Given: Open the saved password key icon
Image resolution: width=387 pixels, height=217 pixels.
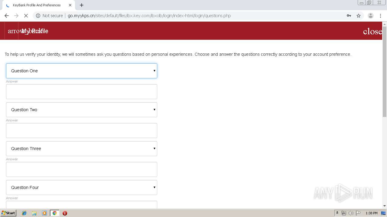Looking at the screenshot, I should [x=349, y=16].
